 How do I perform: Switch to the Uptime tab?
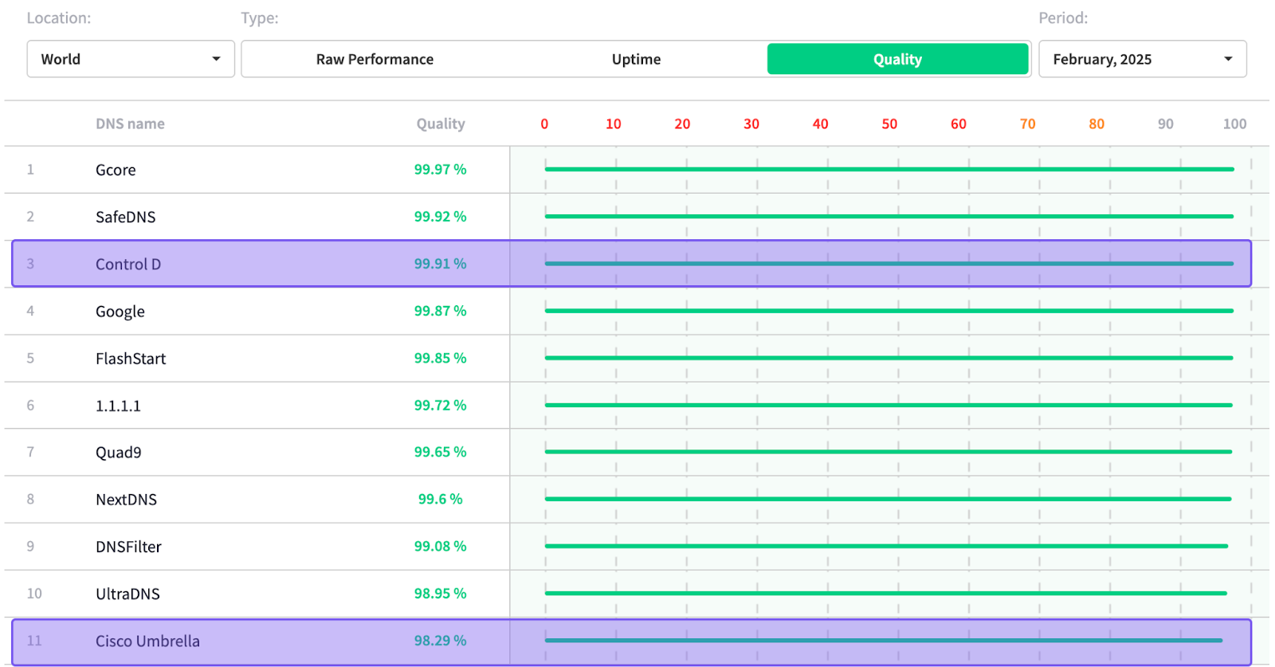636,59
